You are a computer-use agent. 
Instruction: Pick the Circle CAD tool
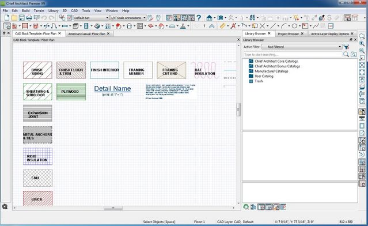tap(294, 26)
